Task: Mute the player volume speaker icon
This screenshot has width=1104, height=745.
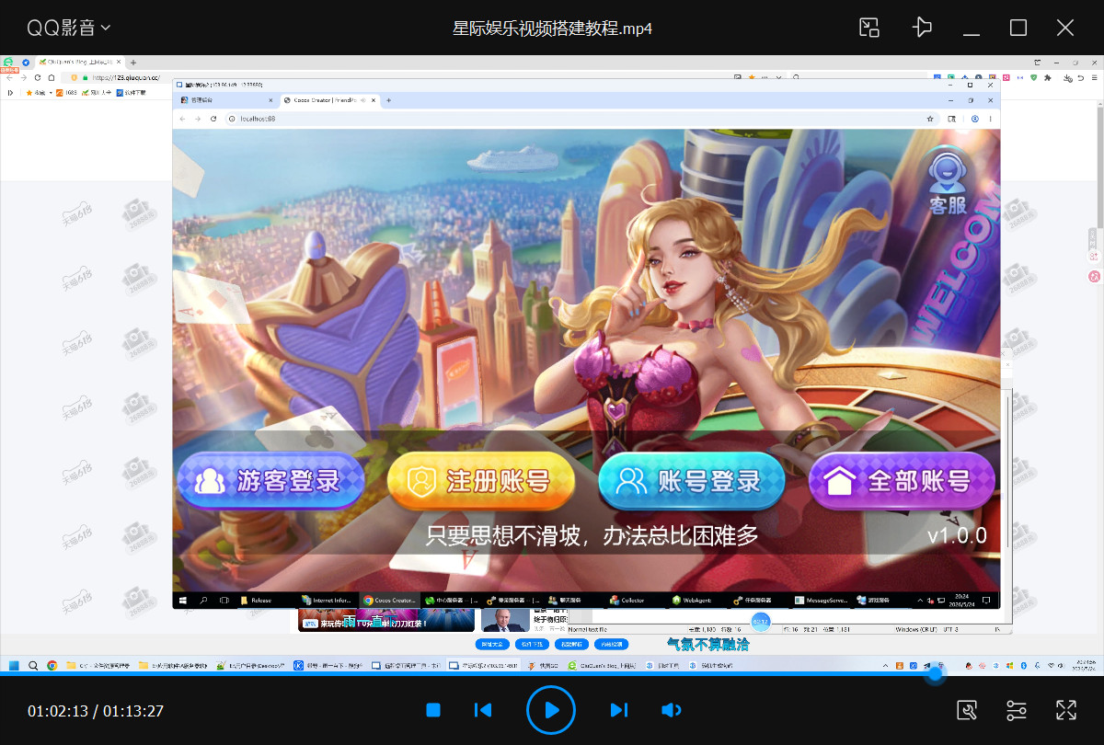Action: click(x=672, y=710)
